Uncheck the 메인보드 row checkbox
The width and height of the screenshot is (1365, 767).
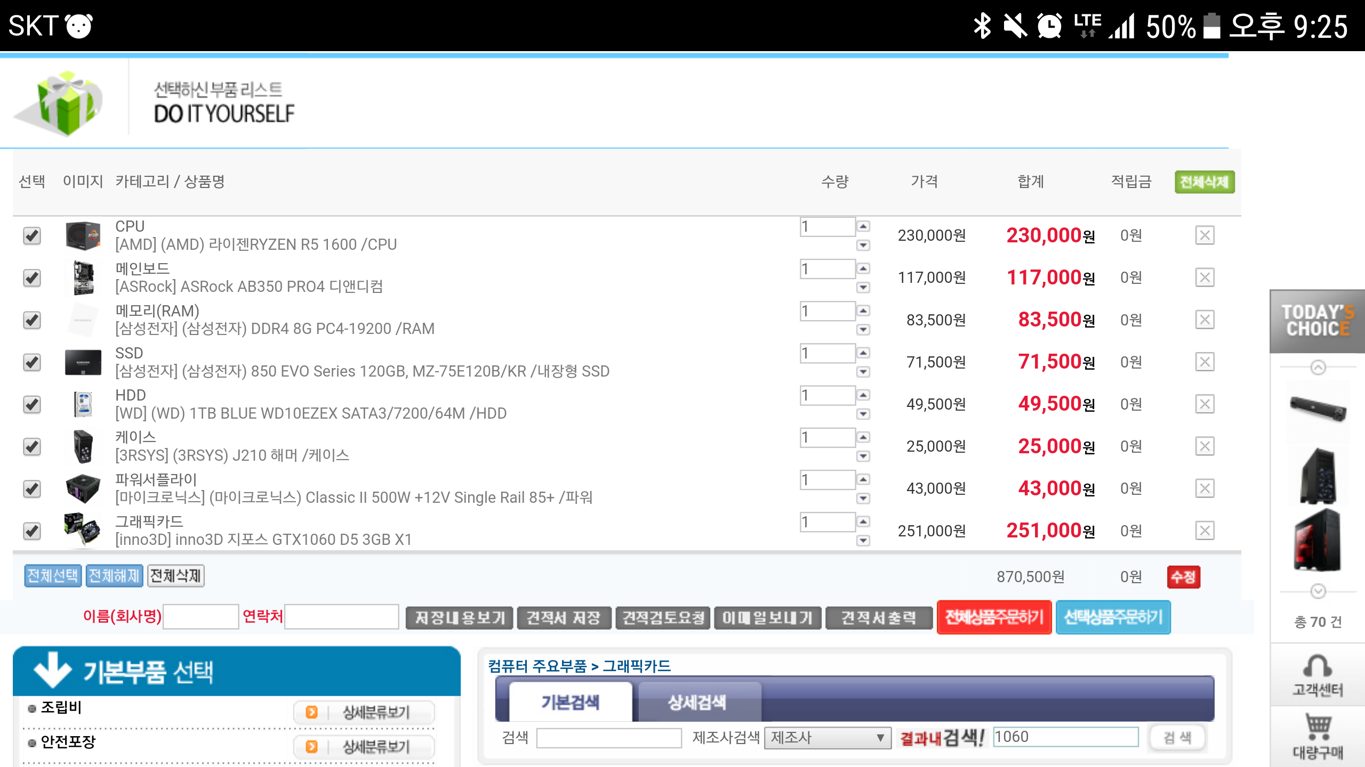(32, 278)
